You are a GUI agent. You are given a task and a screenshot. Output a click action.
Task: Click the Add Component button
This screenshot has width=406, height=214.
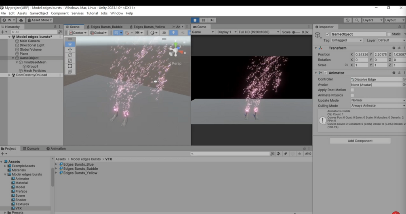[x=360, y=141]
